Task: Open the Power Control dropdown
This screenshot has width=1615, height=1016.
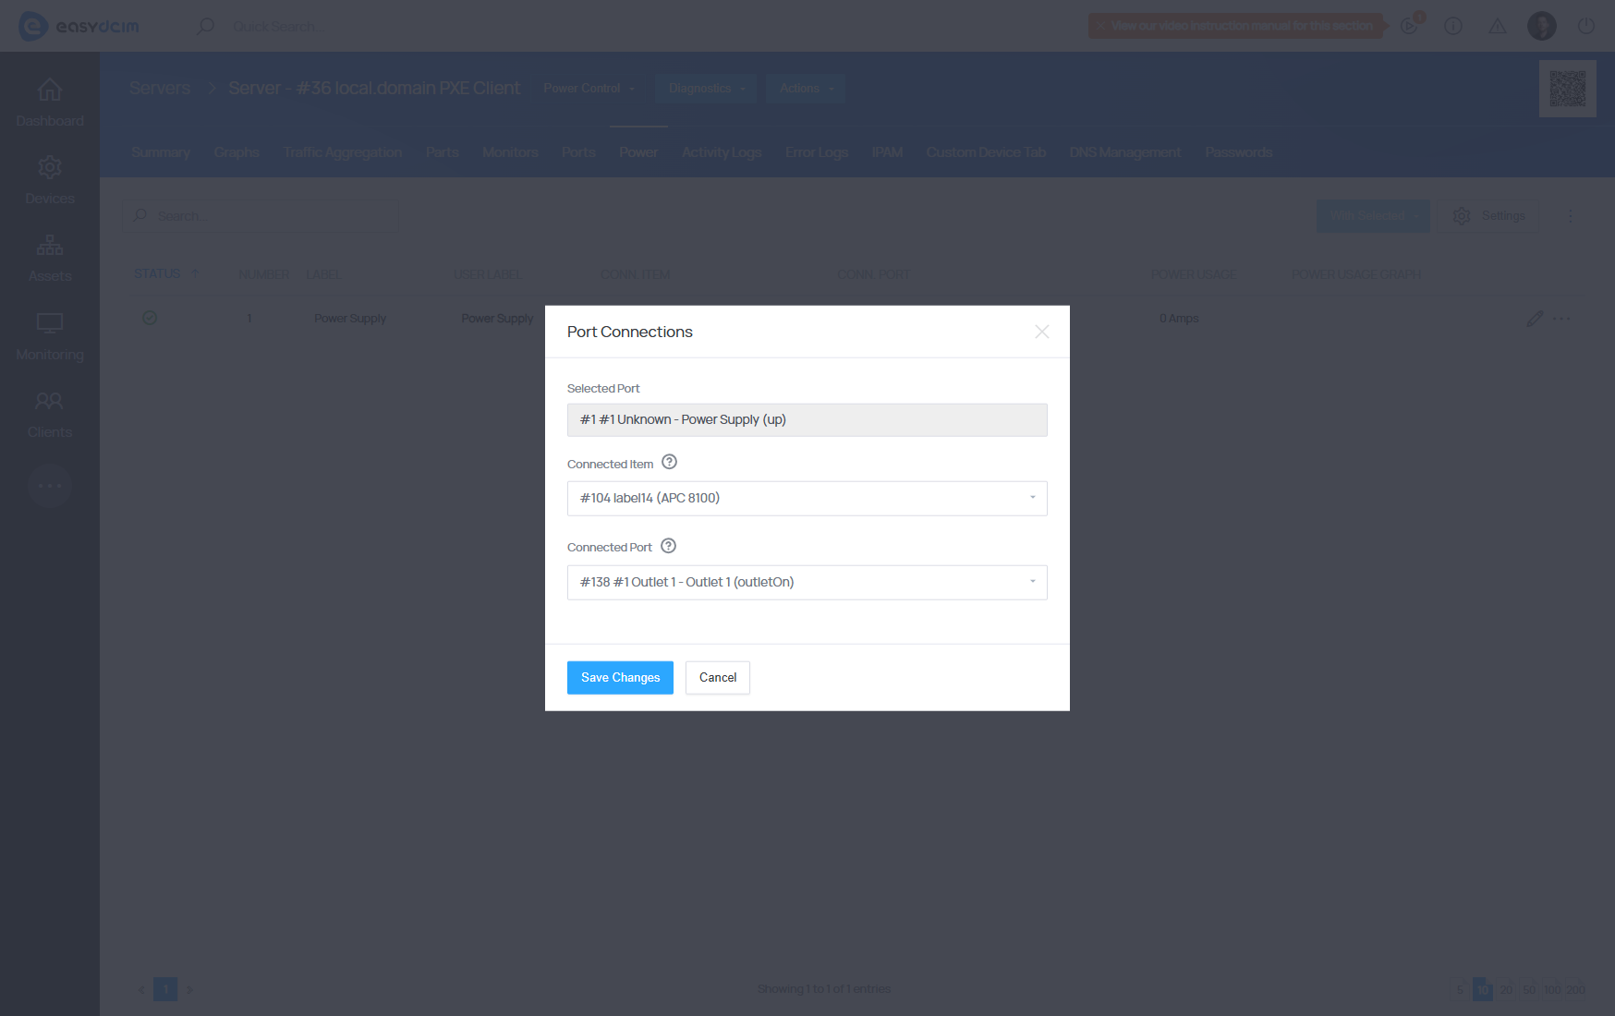Action: click(x=589, y=89)
